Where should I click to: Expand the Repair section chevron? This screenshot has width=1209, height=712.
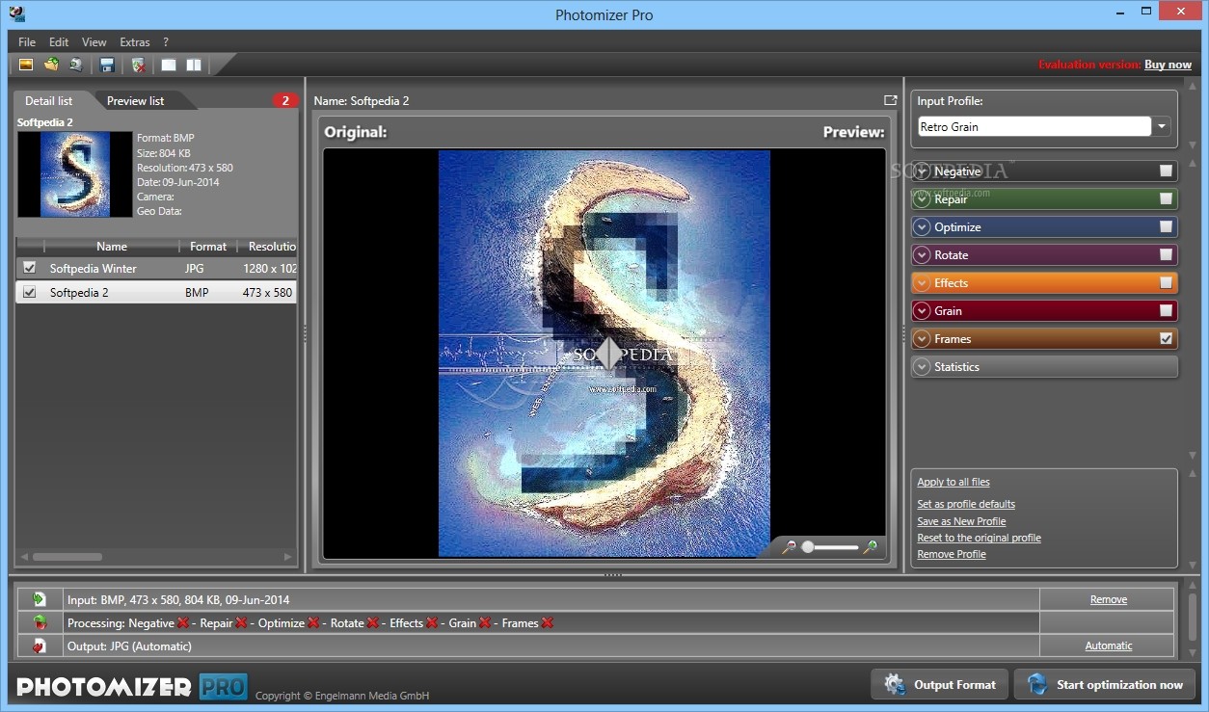pyautogui.click(x=922, y=199)
